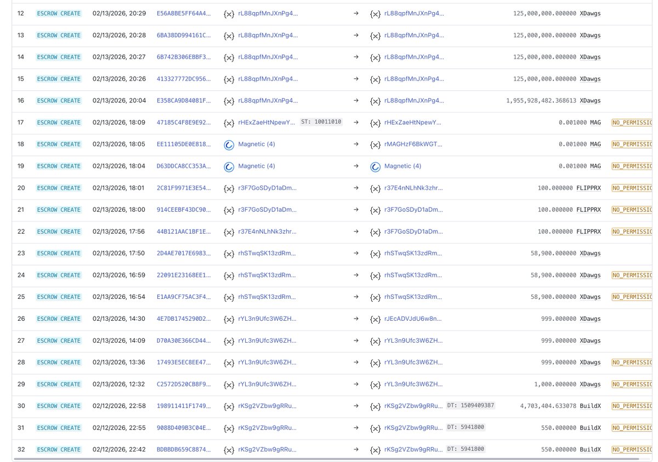The image size is (658, 462).
Task: Open transaction hash 44B121AAC1BF1E
Action: point(184,232)
